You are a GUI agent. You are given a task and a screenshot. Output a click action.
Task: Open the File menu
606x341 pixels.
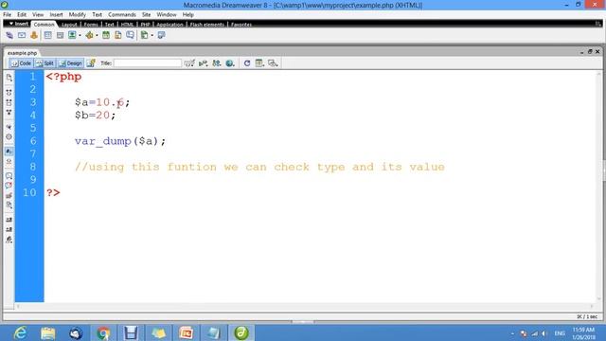(x=7, y=15)
